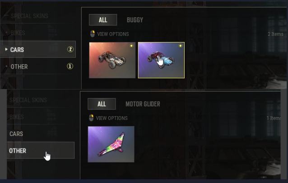Click the number 1 badge on OTHER

pos(70,66)
